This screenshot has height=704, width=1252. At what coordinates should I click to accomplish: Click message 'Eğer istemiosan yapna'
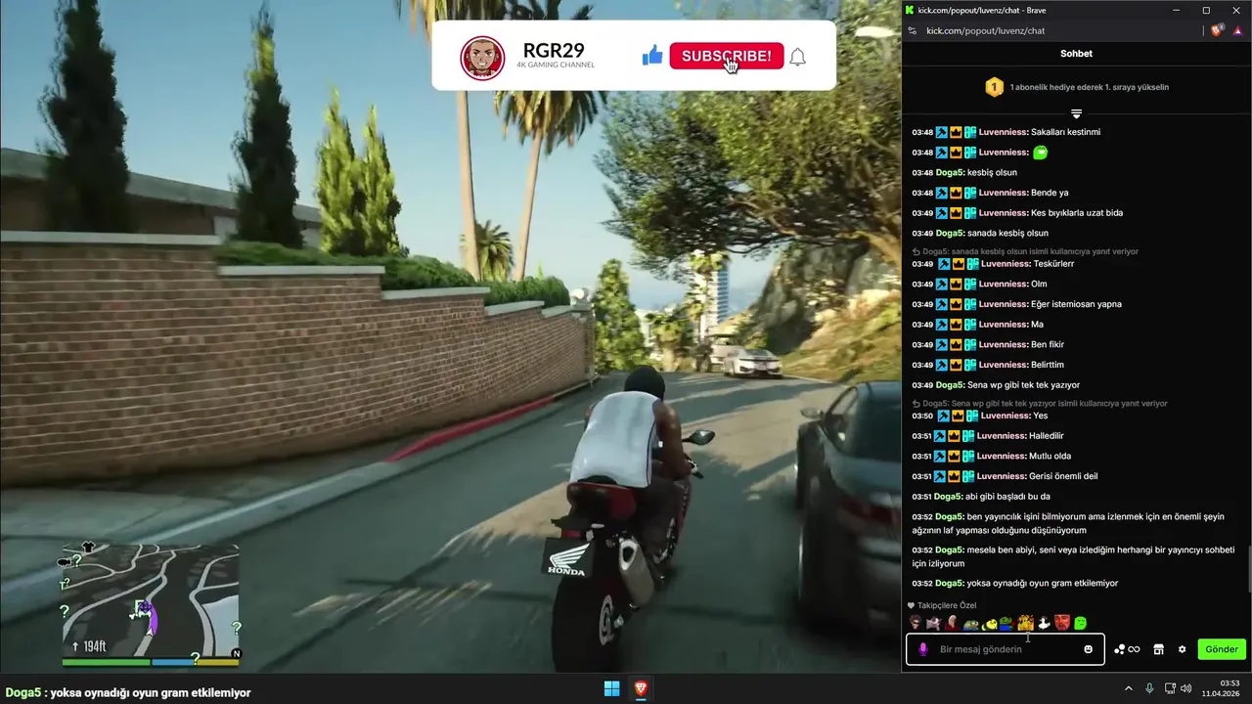[x=1076, y=304]
